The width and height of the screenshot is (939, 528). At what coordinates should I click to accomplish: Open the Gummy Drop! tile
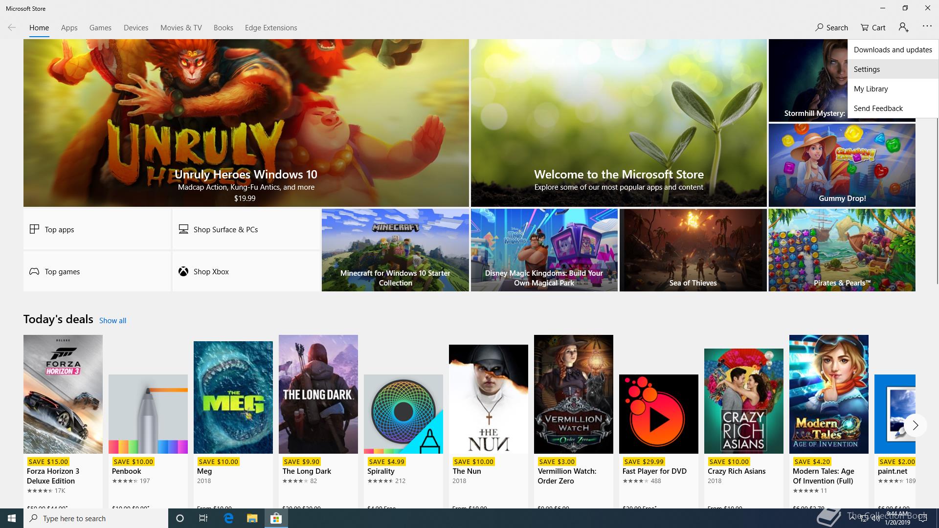pyautogui.click(x=842, y=165)
